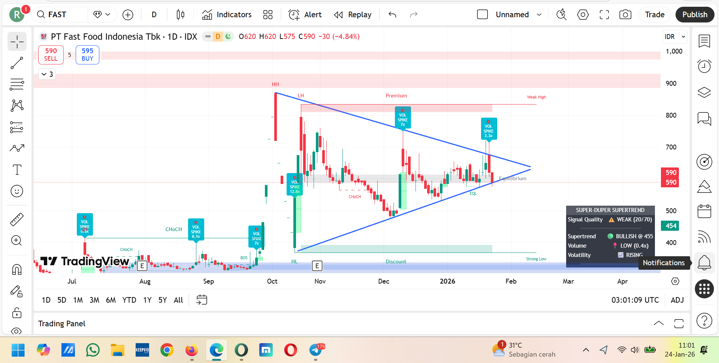Open the Unnamed layout dropdown chevron
719x363 pixels.
coord(539,15)
